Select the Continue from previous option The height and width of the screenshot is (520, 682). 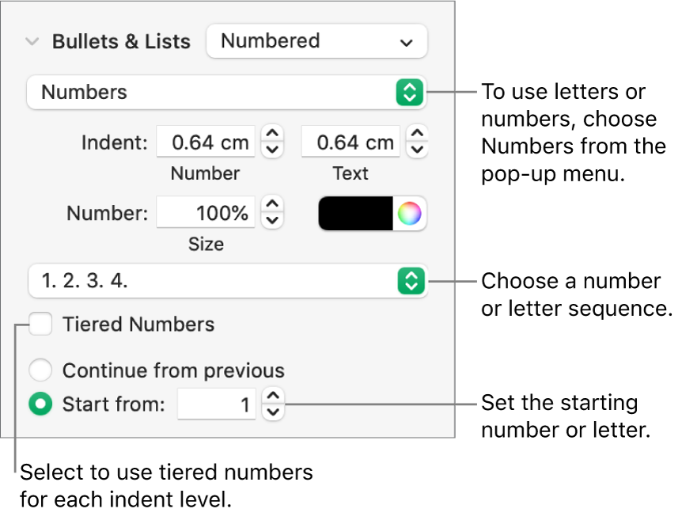(40, 370)
